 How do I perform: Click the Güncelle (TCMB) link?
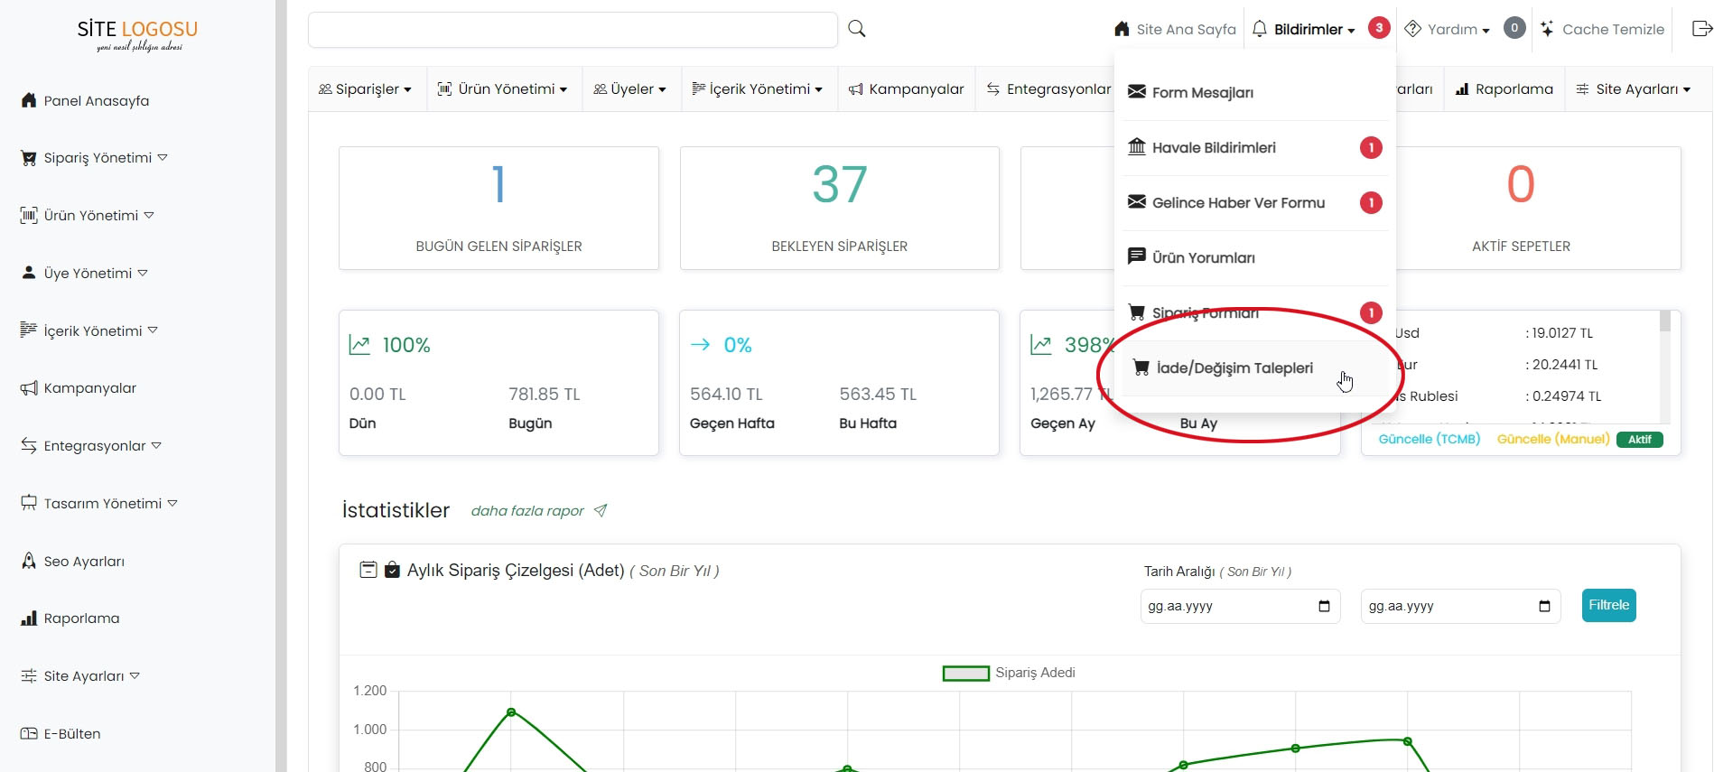(x=1430, y=439)
